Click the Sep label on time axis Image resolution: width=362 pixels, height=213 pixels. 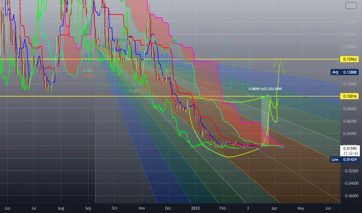point(88,208)
